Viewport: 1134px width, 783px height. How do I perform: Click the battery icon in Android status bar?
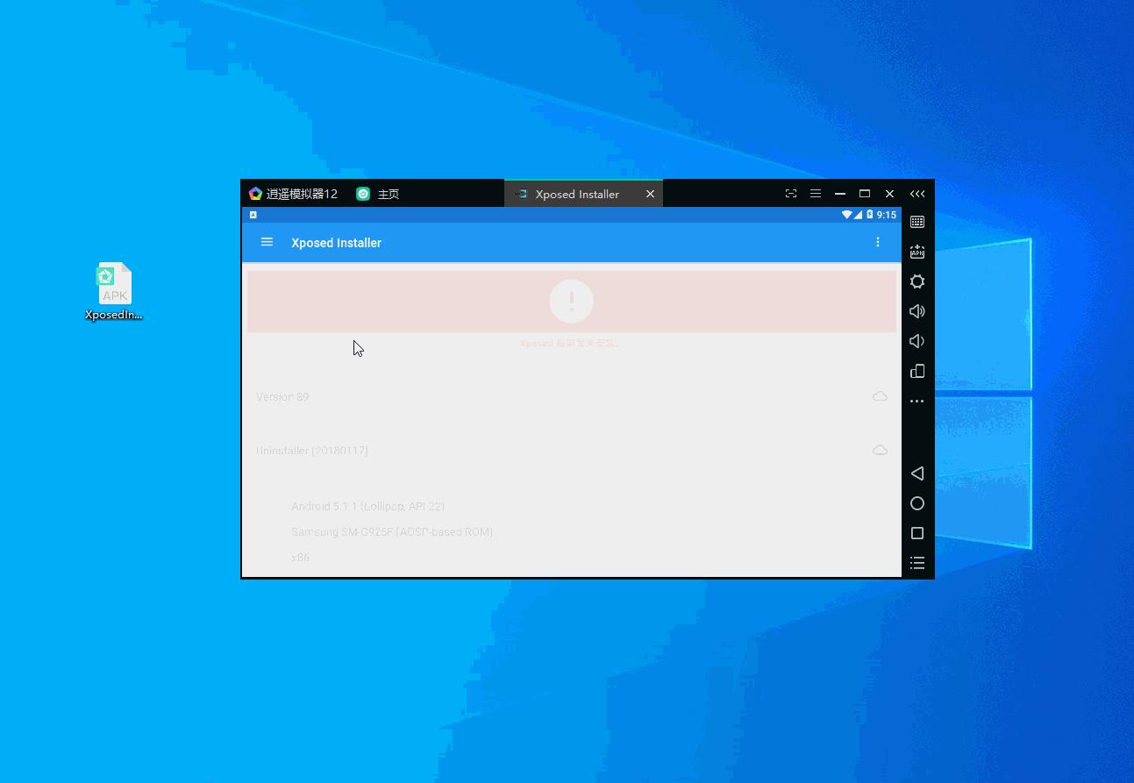(x=869, y=215)
